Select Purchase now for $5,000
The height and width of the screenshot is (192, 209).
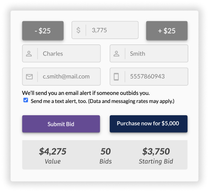pos(148,124)
